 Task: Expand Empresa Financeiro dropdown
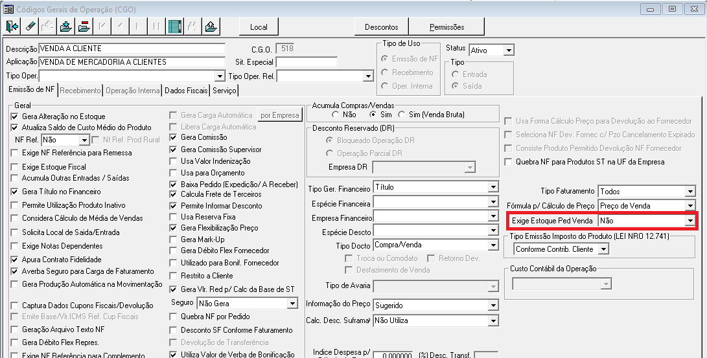click(493, 217)
